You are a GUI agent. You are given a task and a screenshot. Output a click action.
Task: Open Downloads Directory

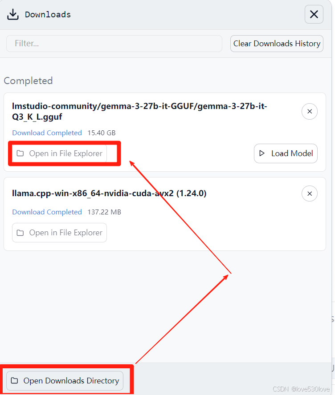(x=65, y=380)
